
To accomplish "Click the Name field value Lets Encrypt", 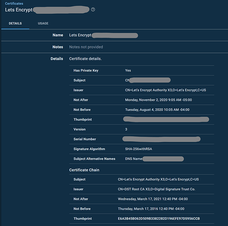I will [80, 35].
